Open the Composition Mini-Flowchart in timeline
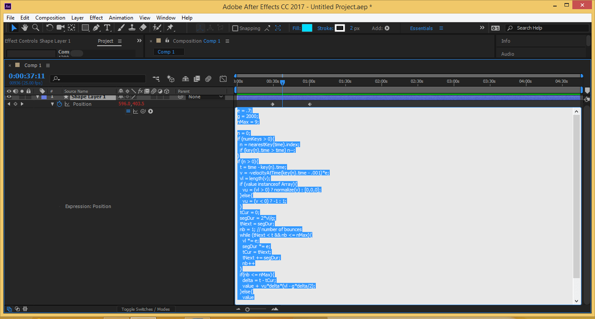The height and width of the screenshot is (319, 595). [156, 79]
